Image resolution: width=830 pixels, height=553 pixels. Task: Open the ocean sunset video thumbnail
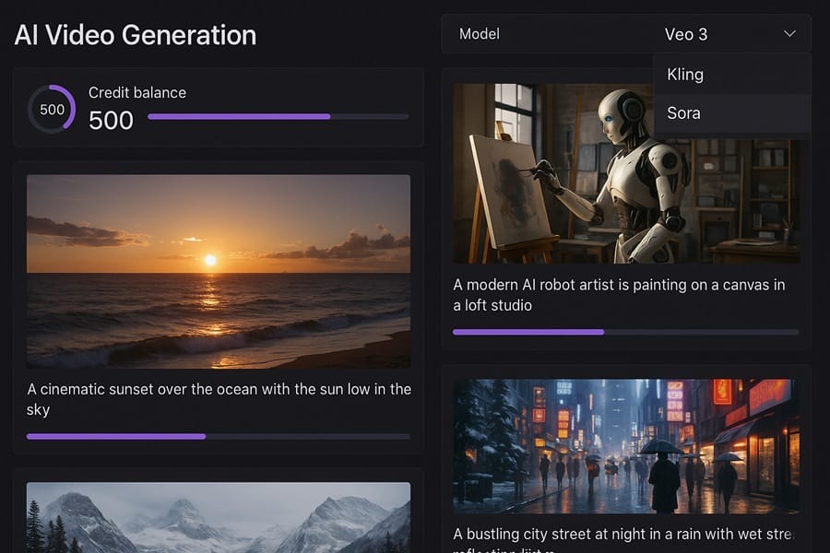tap(219, 272)
